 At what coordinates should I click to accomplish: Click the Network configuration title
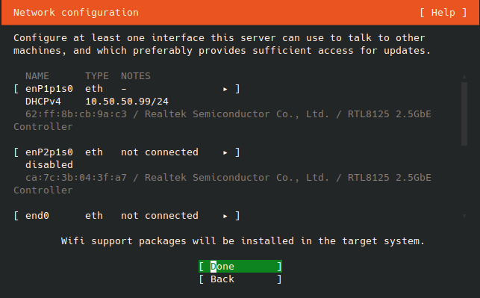point(76,13)
